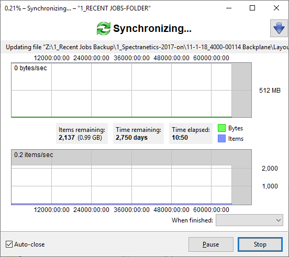Screen dimensions: 289x257
Task: Stop the synchronization
Action: (x=260, y=244)
